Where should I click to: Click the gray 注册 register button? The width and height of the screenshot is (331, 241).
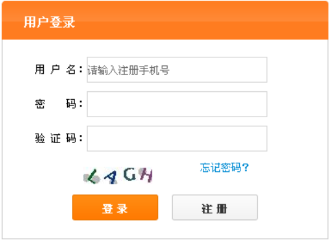[x=215, y=208]
